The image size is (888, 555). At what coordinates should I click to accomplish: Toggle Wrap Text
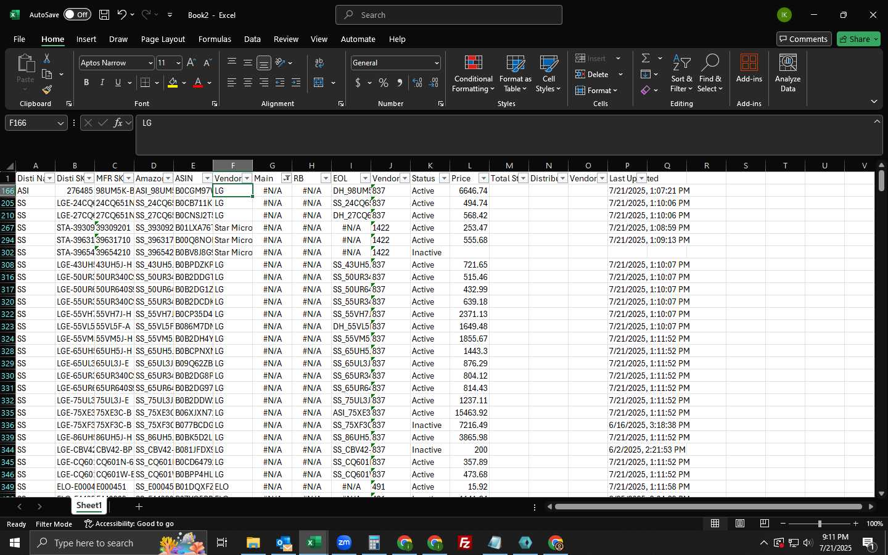pos(319,63)
